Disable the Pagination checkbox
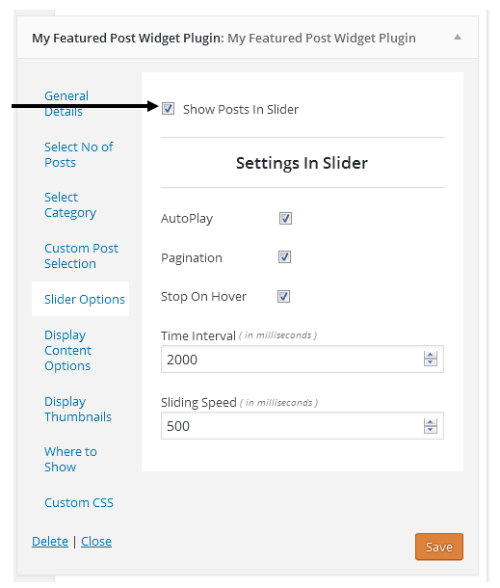The height and width of the screenshot is (588, 500). click(x=284, y=257)
